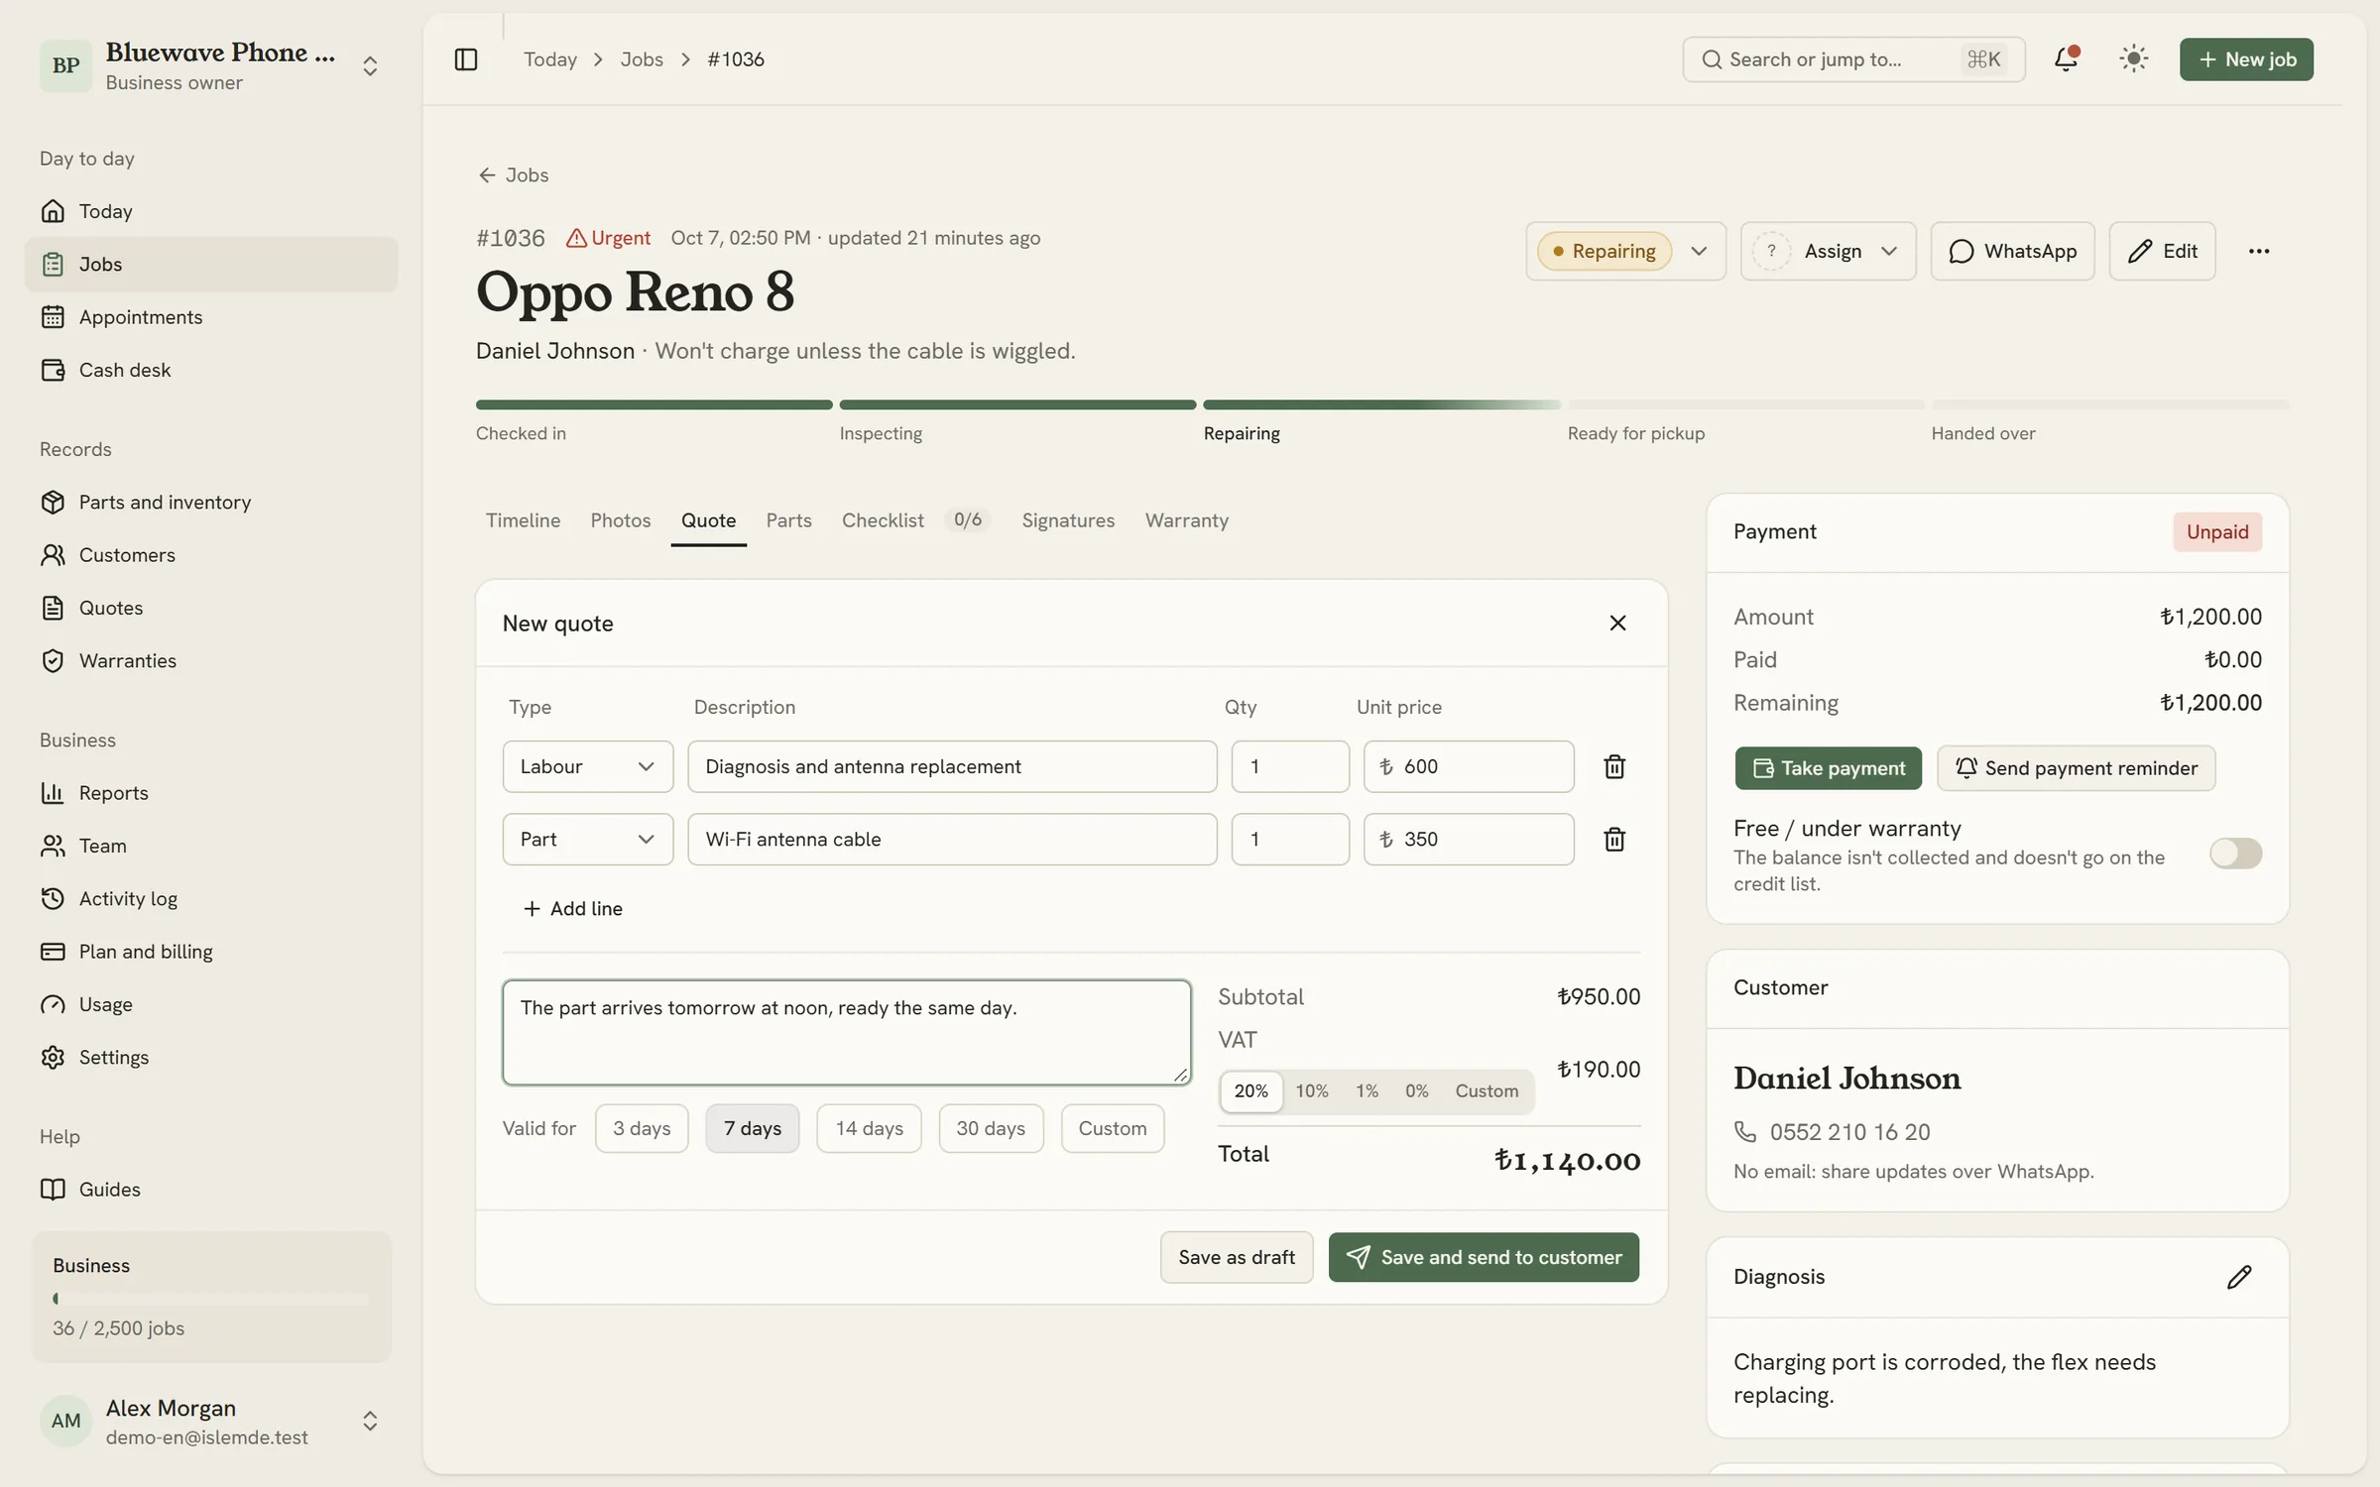Add a new quote line

point(572,908)
